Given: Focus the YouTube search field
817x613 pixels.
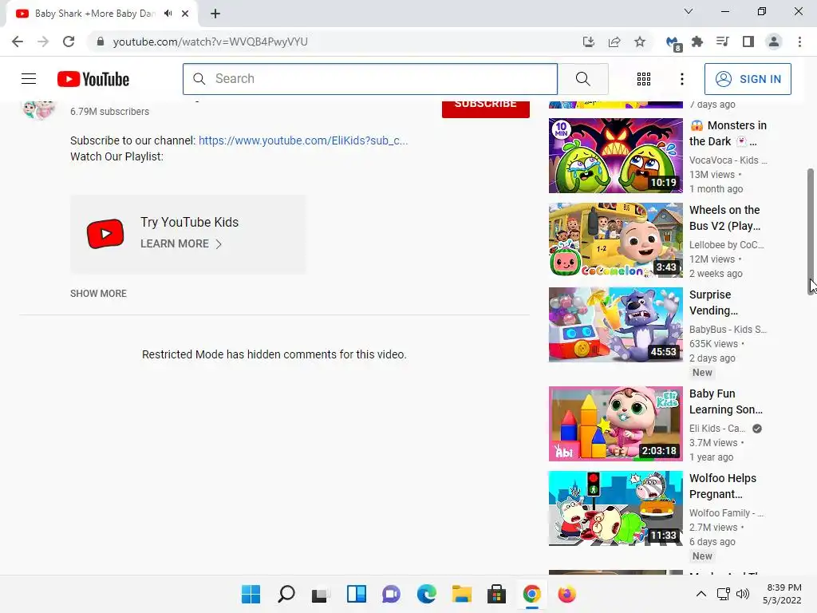Looking at the screenshot, I should point(370,79).
